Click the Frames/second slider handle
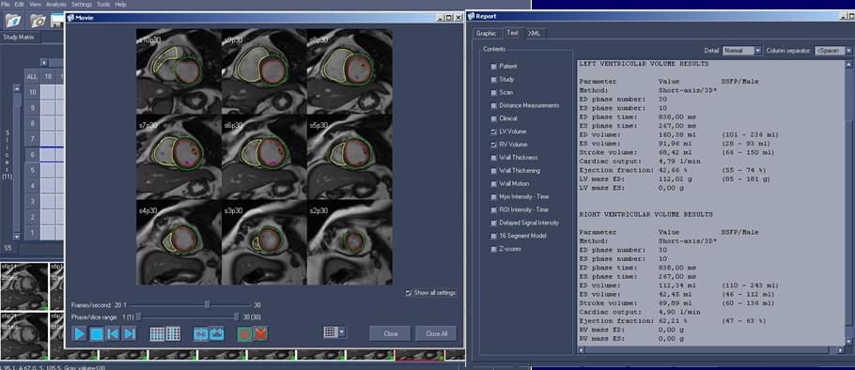Screen dimensions: 855x370 pyautogui.click(x=208, y=304)
